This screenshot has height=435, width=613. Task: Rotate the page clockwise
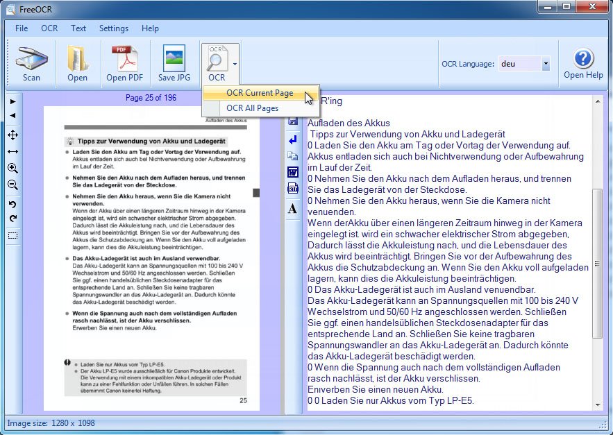click(x=12, y=219)
